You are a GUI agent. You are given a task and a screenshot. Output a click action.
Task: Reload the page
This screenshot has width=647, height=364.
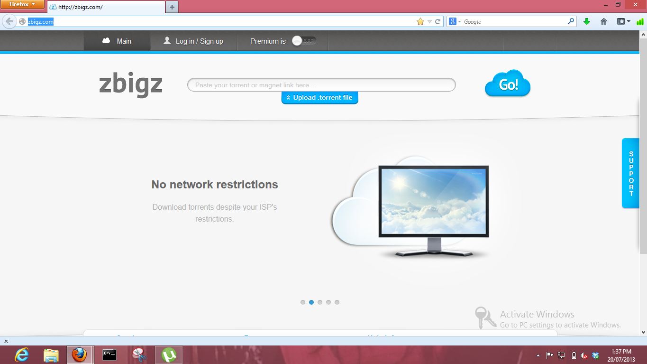tap(438, 21)
